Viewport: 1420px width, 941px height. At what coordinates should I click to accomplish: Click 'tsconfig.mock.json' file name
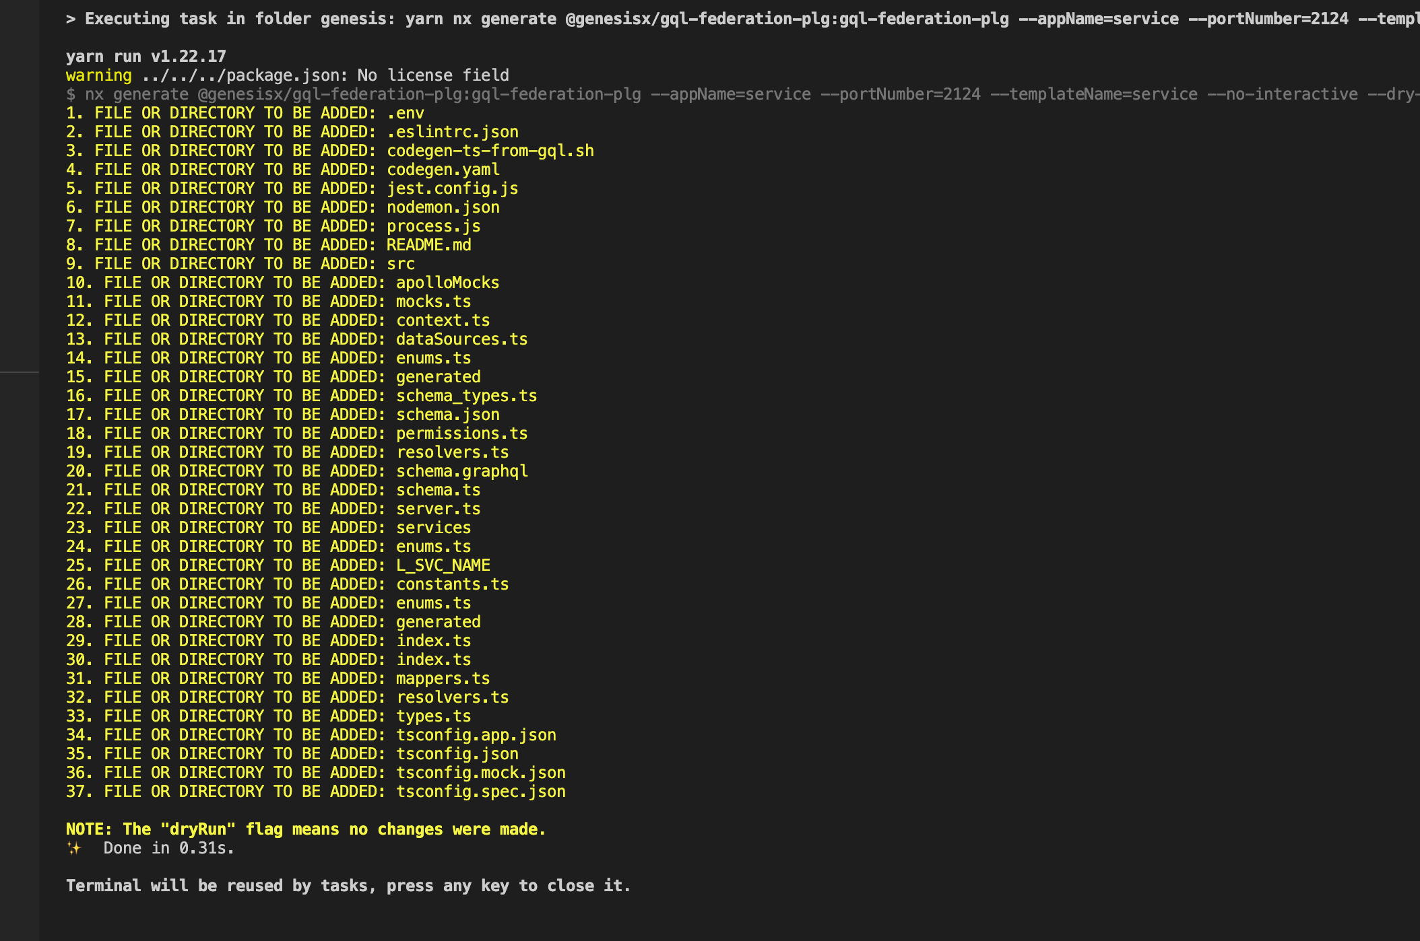(x=481, y=773)
